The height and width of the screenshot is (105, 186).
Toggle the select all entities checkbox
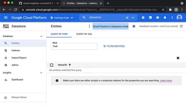[x=52, y=65]
